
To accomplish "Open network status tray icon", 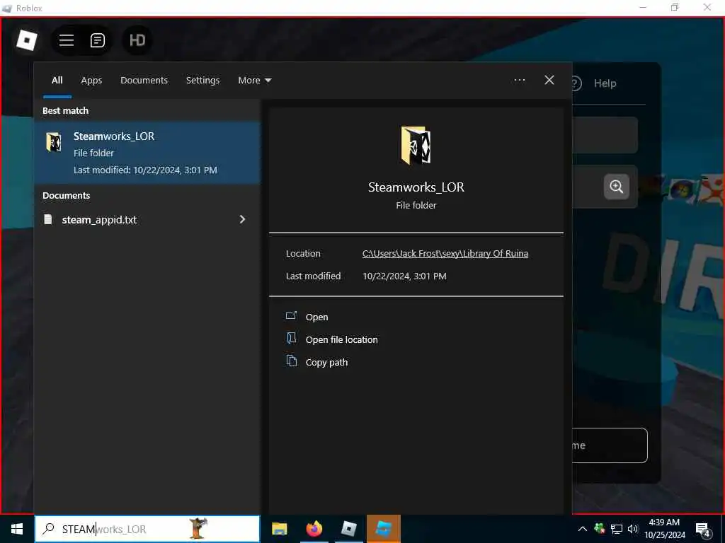I will [x=617, y=529].
